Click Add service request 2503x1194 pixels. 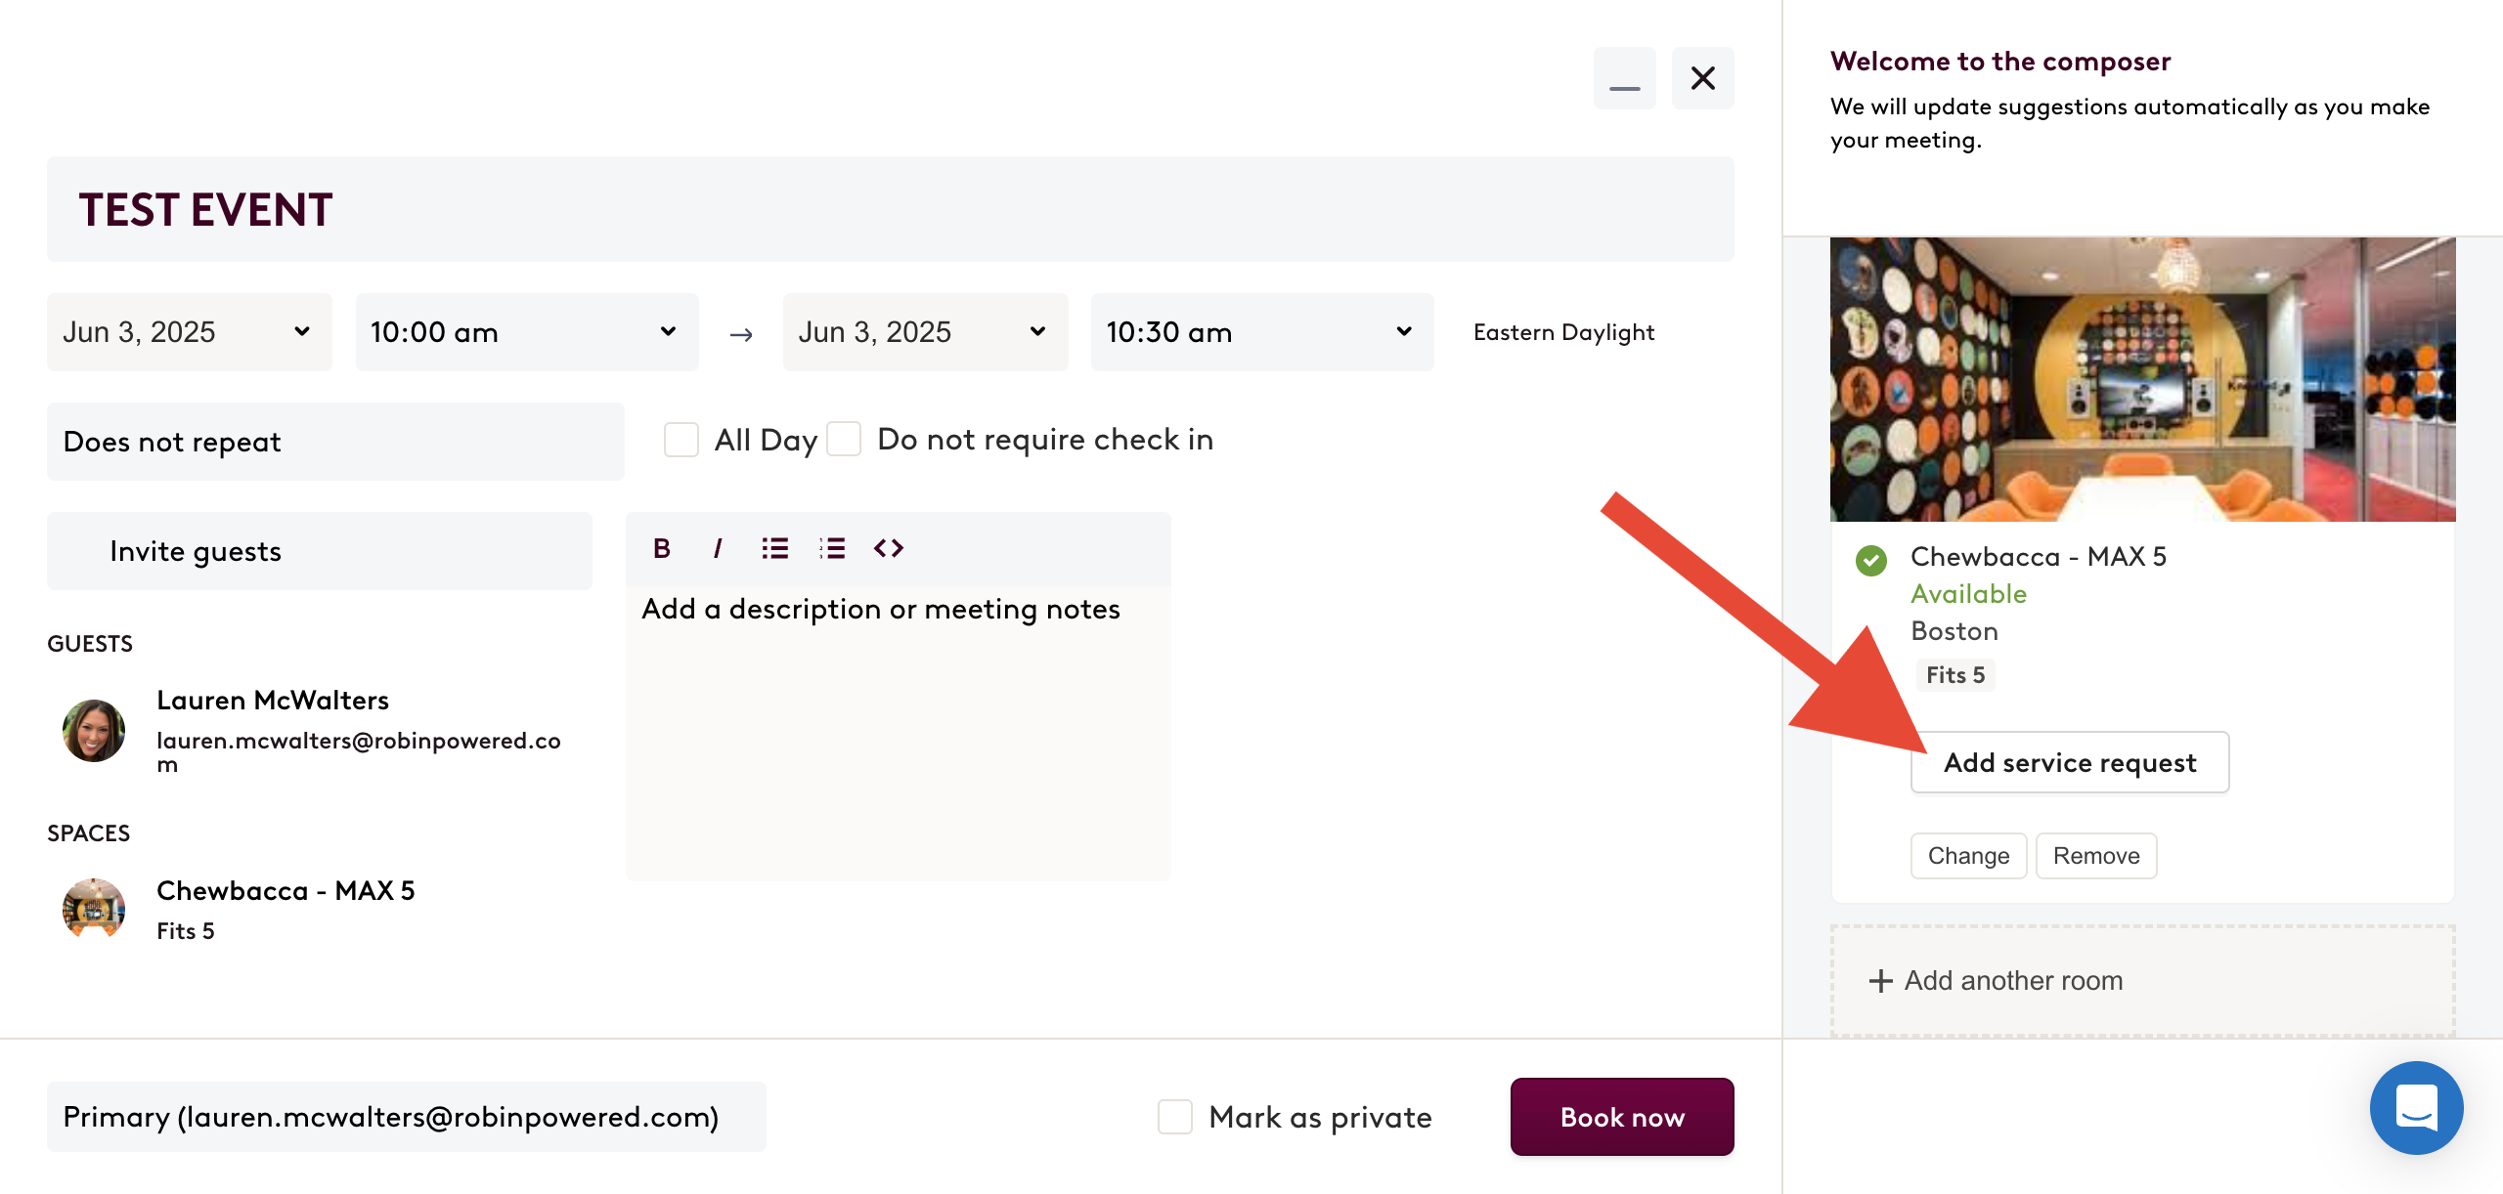[2070, 762]
